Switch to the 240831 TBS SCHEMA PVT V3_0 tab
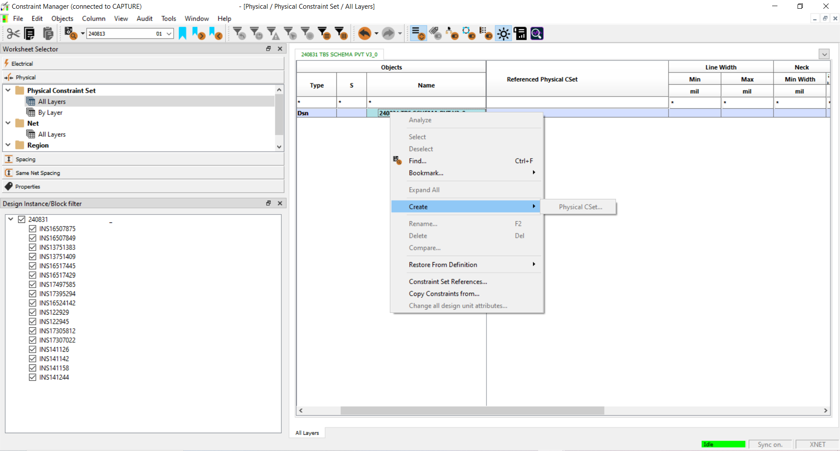This screenshot has width=840, height=451. click(339, 54)
